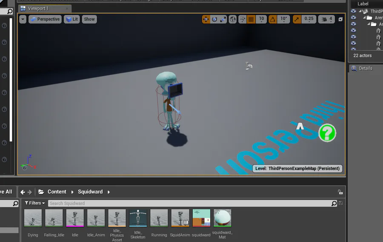
Task: Click the Save All button
Action: [6, 192]
